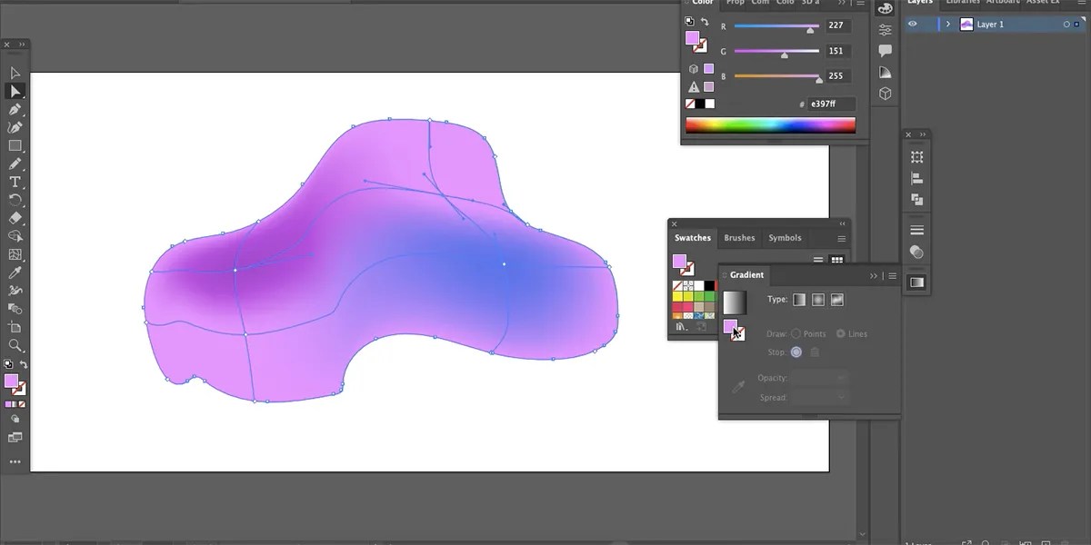
Task: Switch to the Brushes tab
Action: click(x=738, y=237)
